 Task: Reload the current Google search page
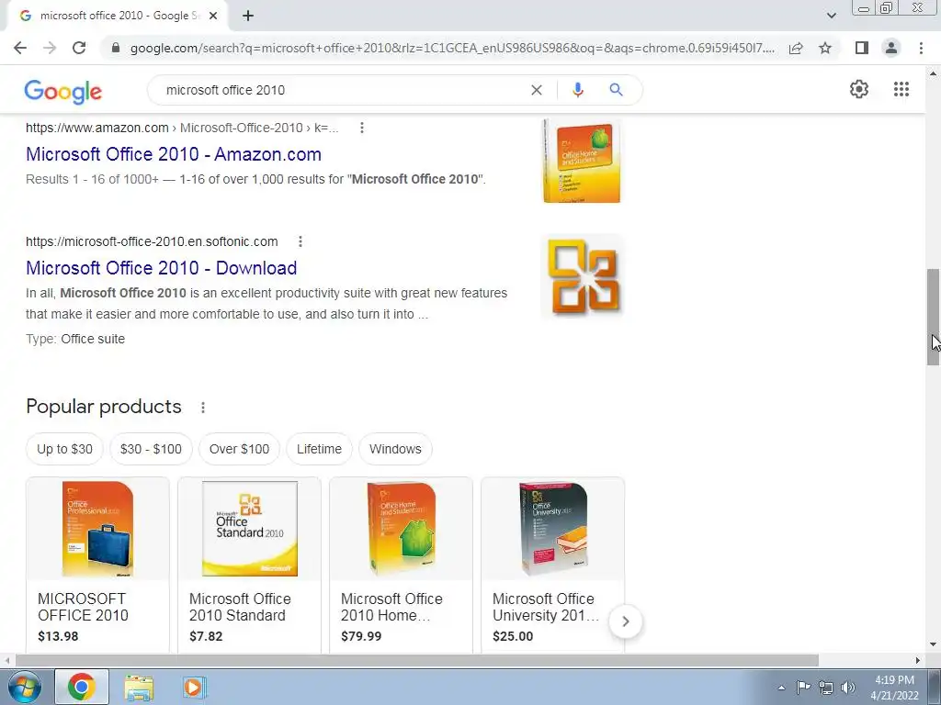(x=79, y=48)
